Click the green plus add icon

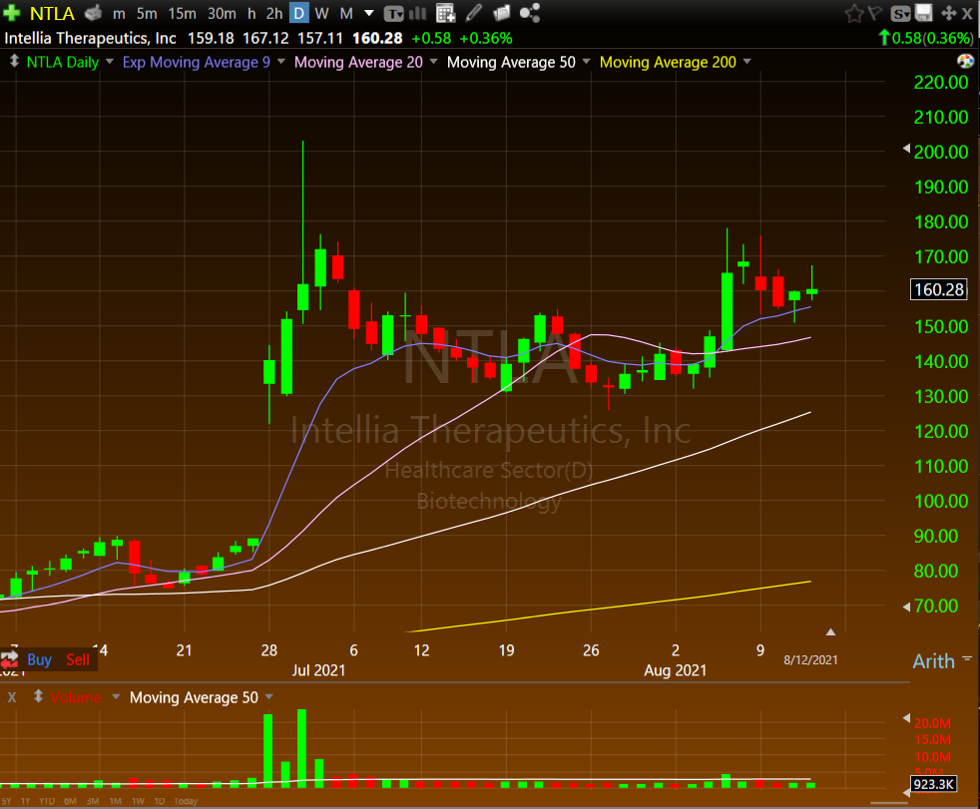(x=11, y=13)
